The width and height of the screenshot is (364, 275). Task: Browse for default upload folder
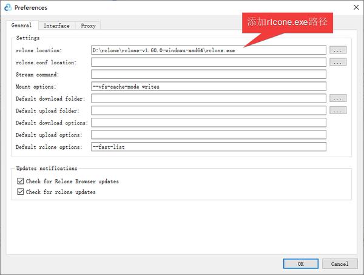click(338, 110)
